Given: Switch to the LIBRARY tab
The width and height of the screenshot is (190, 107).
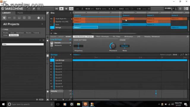Looking at the screenshot, I should point(7,13).
